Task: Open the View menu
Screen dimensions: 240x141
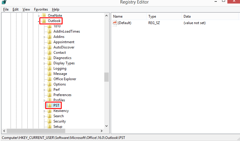Action: point(26,9)
